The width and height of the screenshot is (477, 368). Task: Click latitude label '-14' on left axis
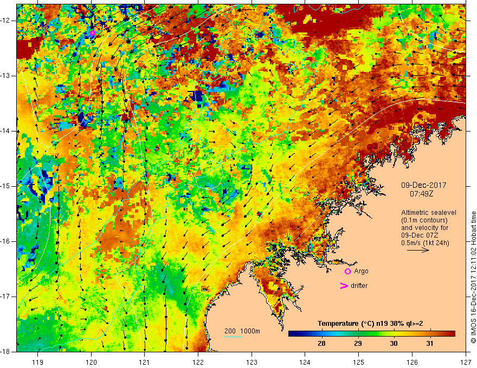point(5,131)
